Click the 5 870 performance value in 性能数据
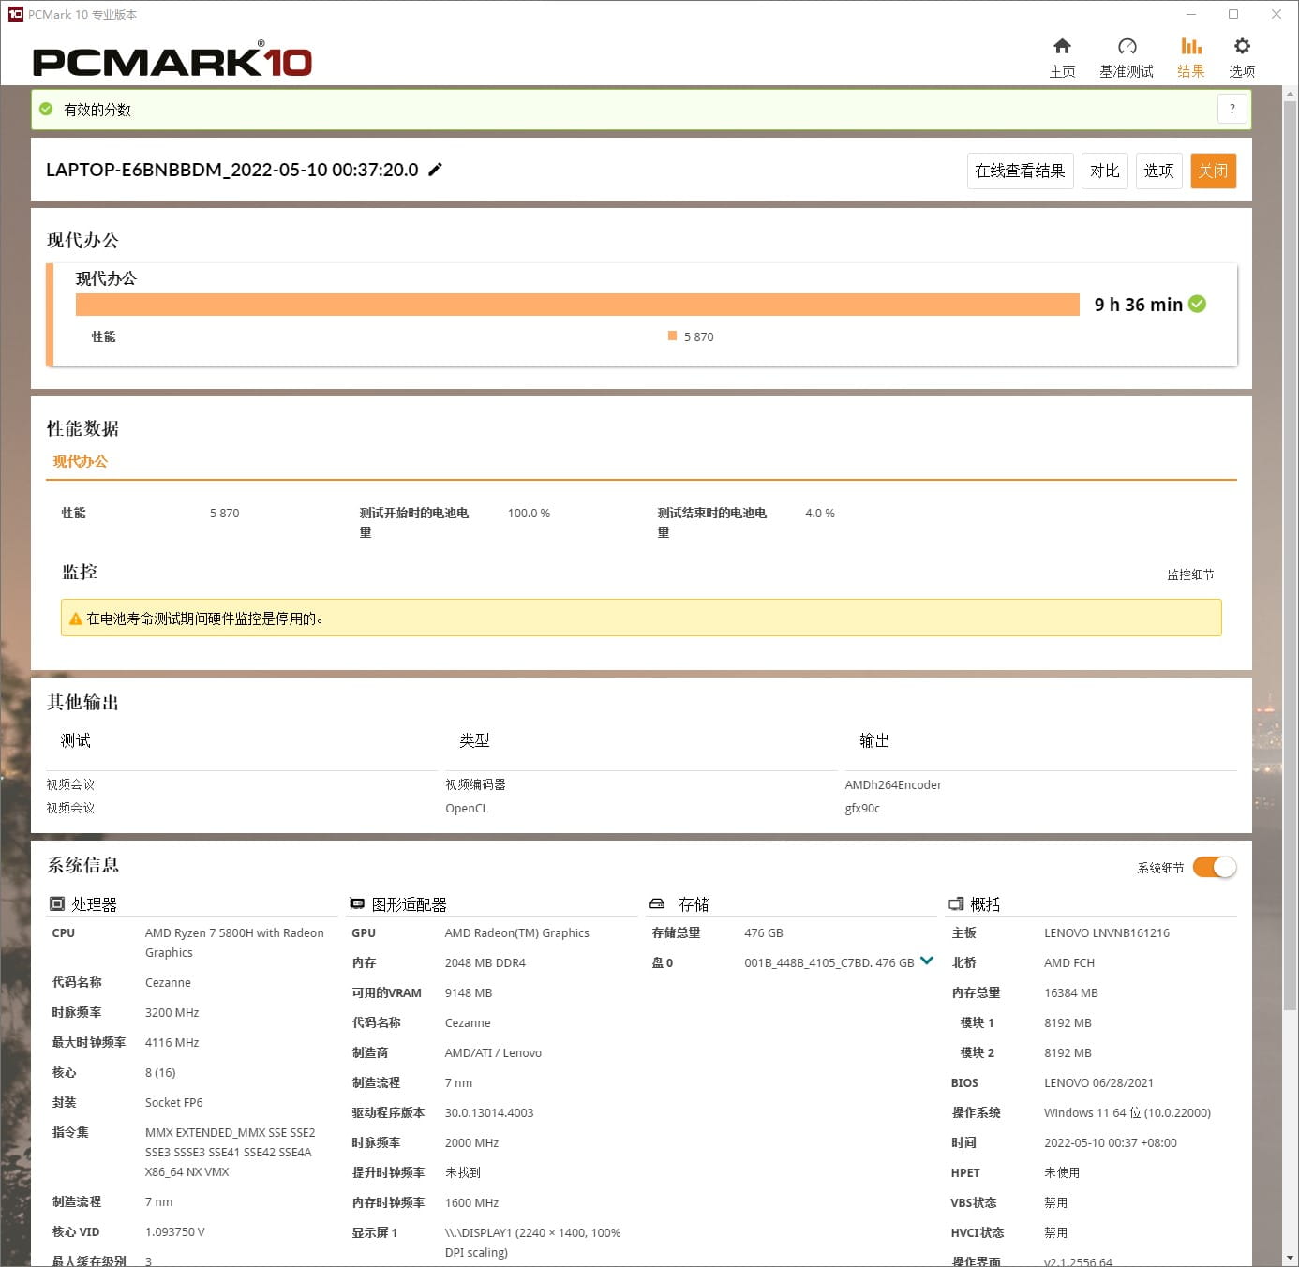 [225, 513]
